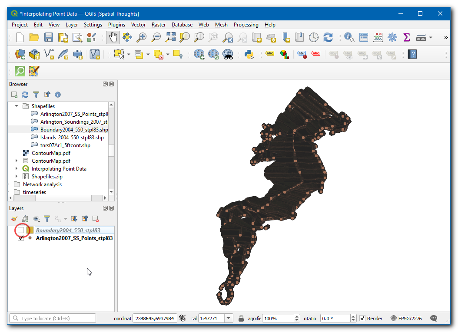
Task: Open the Raster menu
Action: [x=159, y=25]
